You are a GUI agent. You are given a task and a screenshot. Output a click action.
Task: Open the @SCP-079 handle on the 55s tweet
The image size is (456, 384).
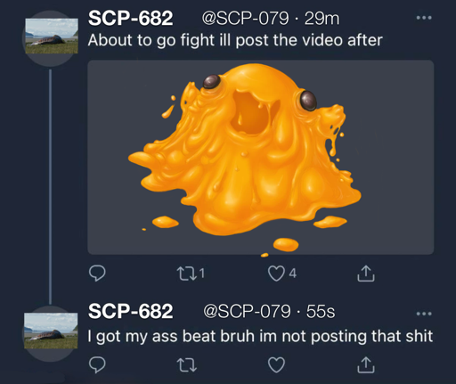pyautogui.click(x=247, y=312)
